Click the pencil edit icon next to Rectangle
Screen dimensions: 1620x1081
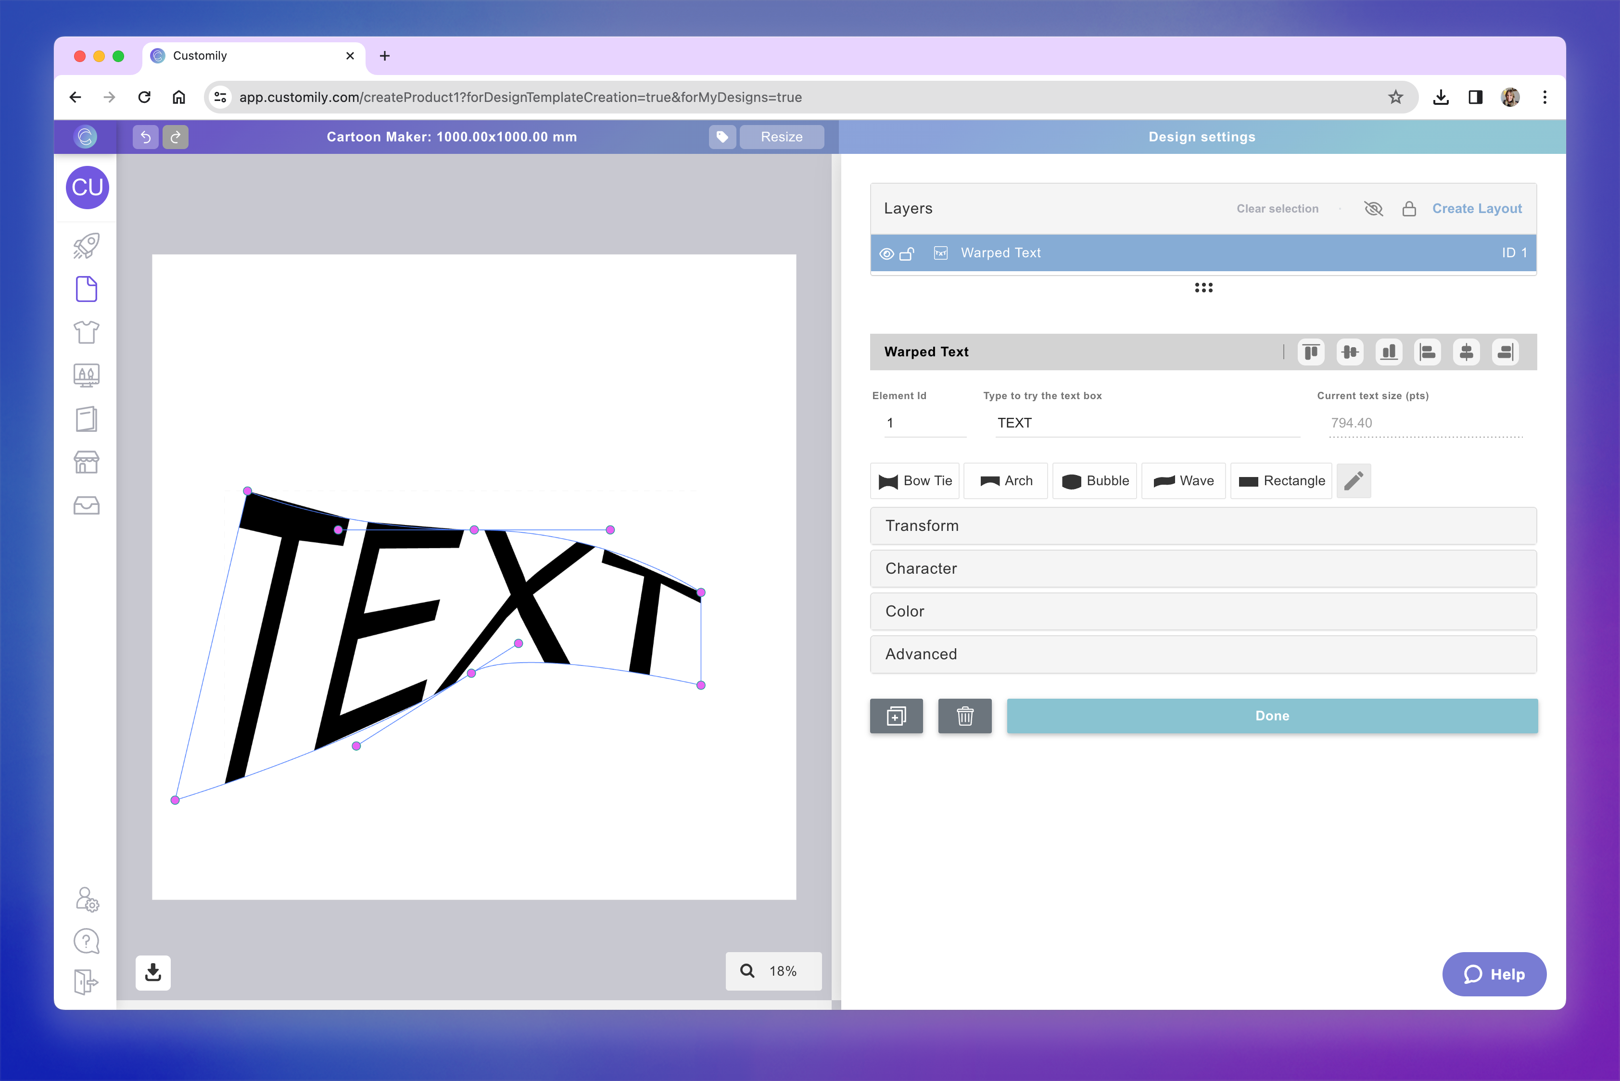point(1353,480)
